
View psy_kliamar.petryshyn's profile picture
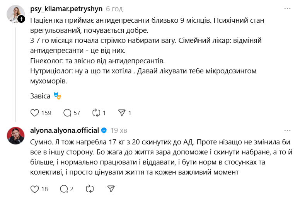point(15,13)
